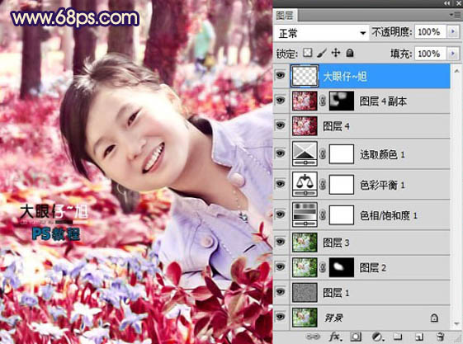Toggle visibility of 色彩平衡 1 layer

281,184
